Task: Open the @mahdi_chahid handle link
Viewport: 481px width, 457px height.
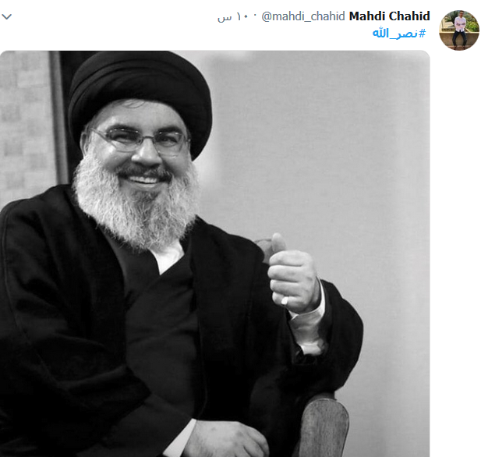Action: [x=303, y=16]
